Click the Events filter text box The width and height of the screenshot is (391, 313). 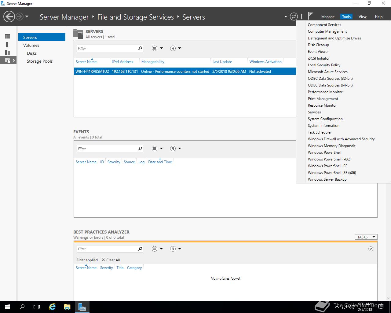(107, 149)
